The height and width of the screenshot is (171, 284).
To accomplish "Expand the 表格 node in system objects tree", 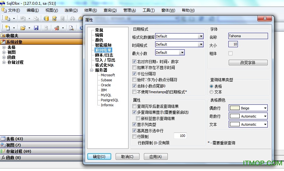I will click(4, 47).
